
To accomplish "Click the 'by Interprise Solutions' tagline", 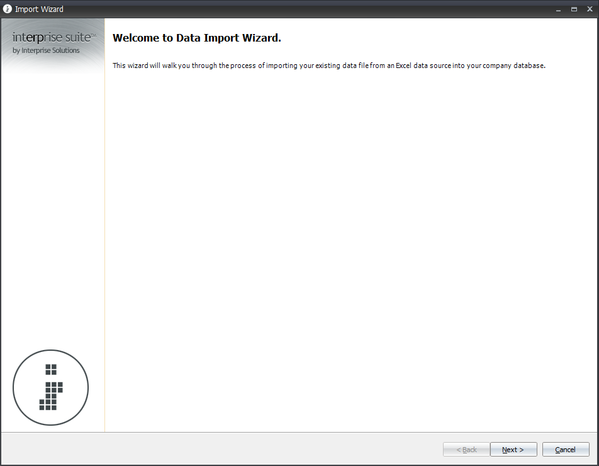I will (x=48, y=50).
